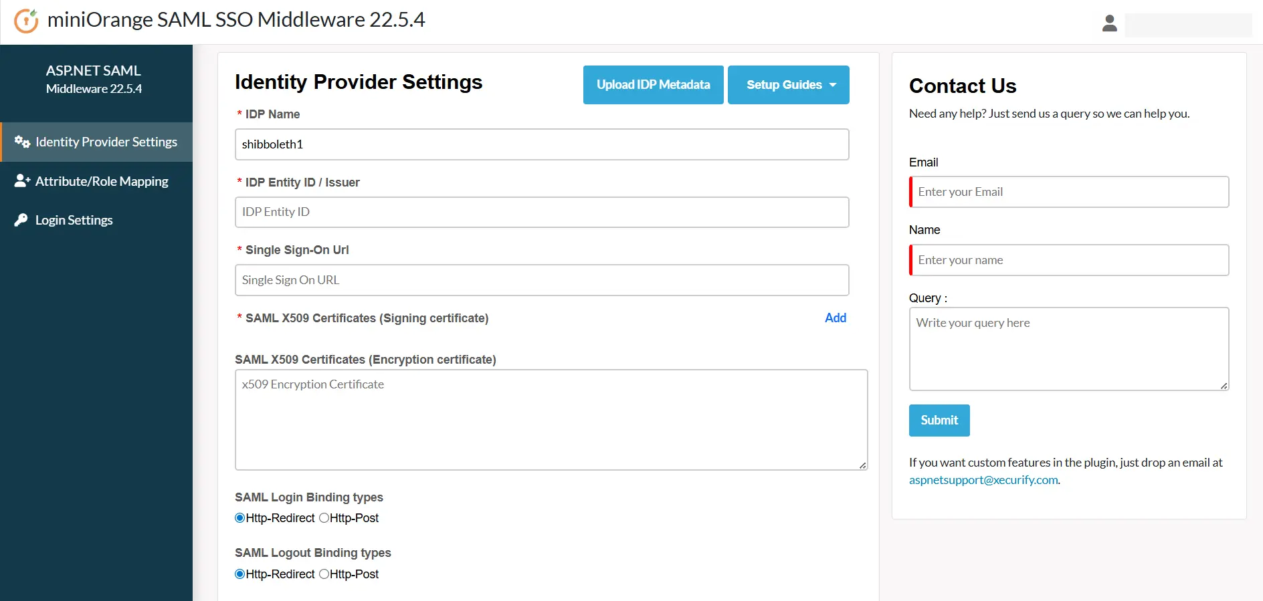Open the Login Settings menu item
Viewport: 1263px width, 601px height.
coord(74,220)
